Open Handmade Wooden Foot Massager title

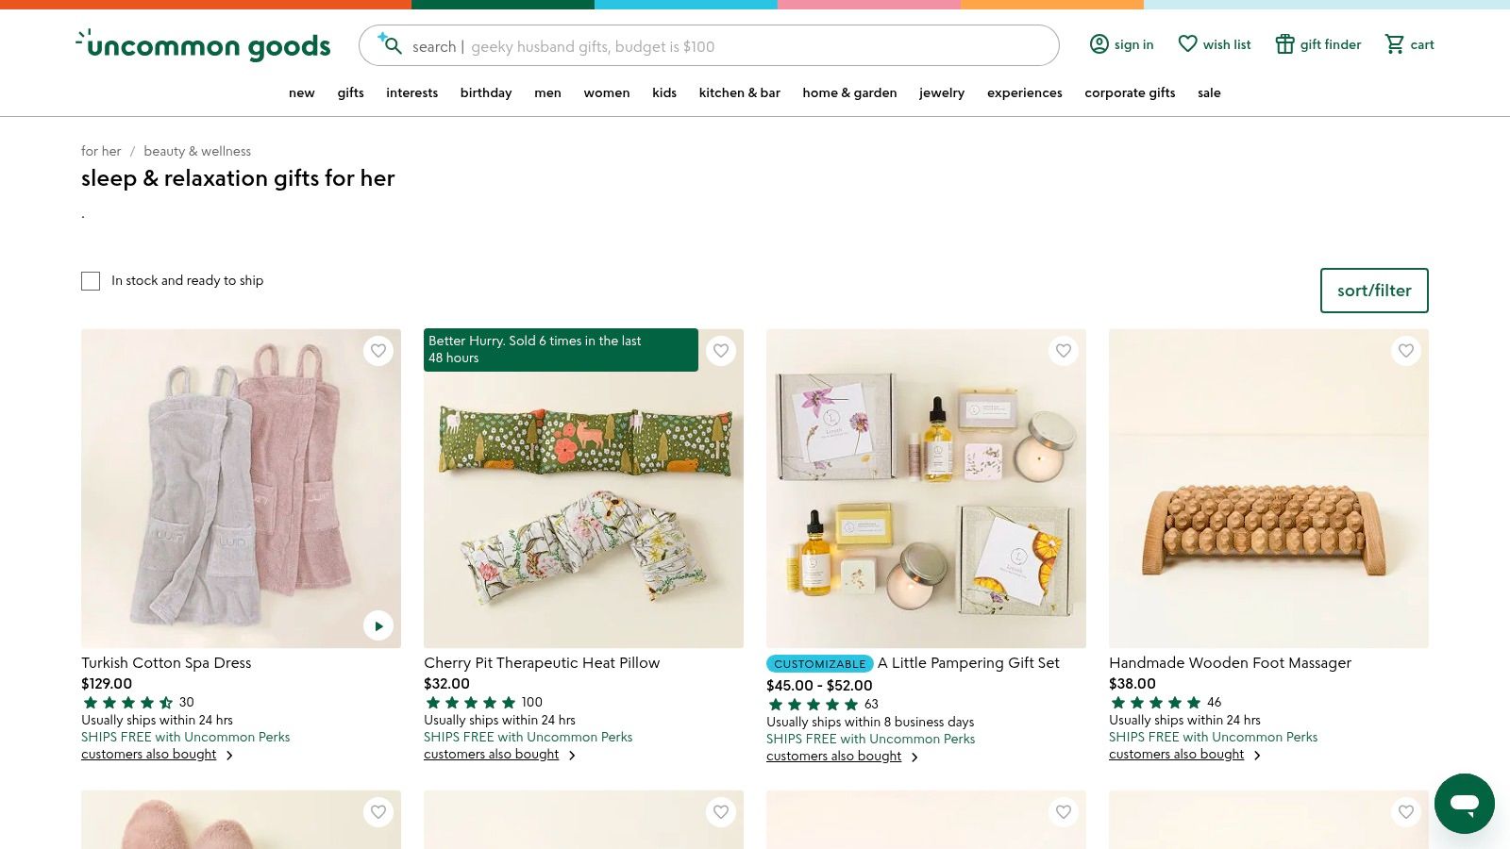coord(1230,663)
